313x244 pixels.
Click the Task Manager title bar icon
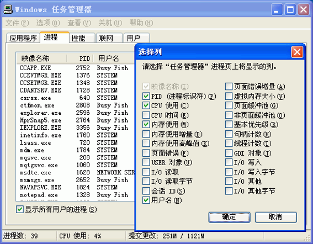tap(8, 9)
